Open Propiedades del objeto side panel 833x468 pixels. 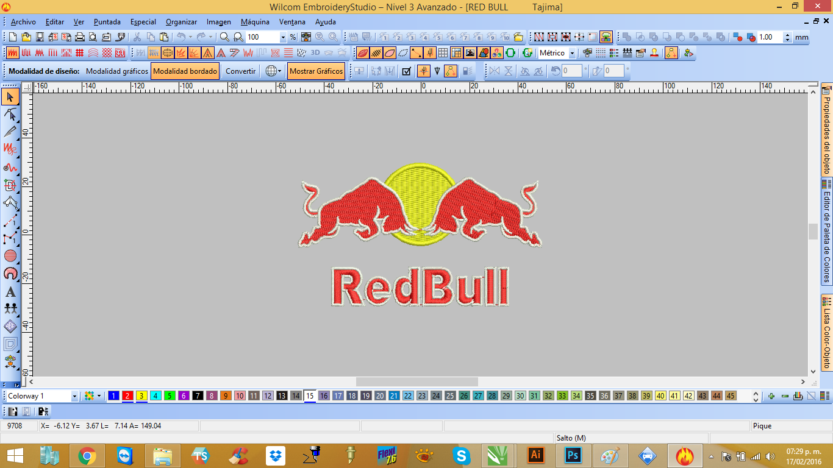click(x=827, y=129)
